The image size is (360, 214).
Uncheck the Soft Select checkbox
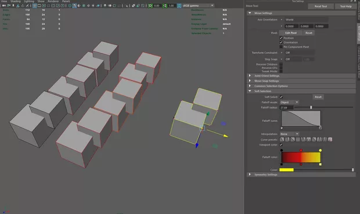pyautogui.click(x=281, y=97)
